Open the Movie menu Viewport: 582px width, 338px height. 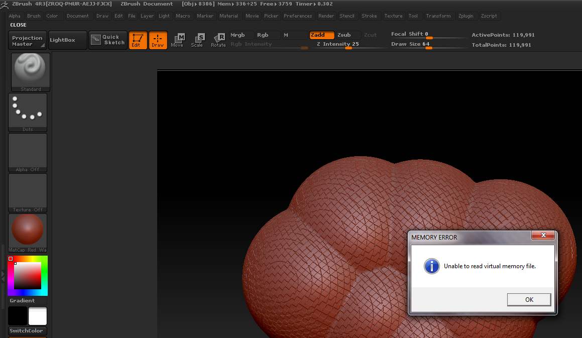[x=252, y=16]
